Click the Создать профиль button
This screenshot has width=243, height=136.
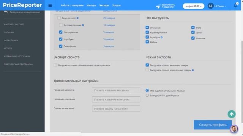point(213,125)
